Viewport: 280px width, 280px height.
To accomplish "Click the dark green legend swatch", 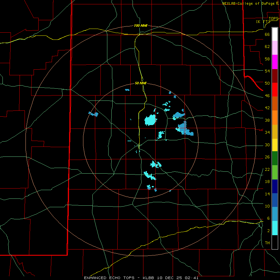I will click(x=275, y=158).
